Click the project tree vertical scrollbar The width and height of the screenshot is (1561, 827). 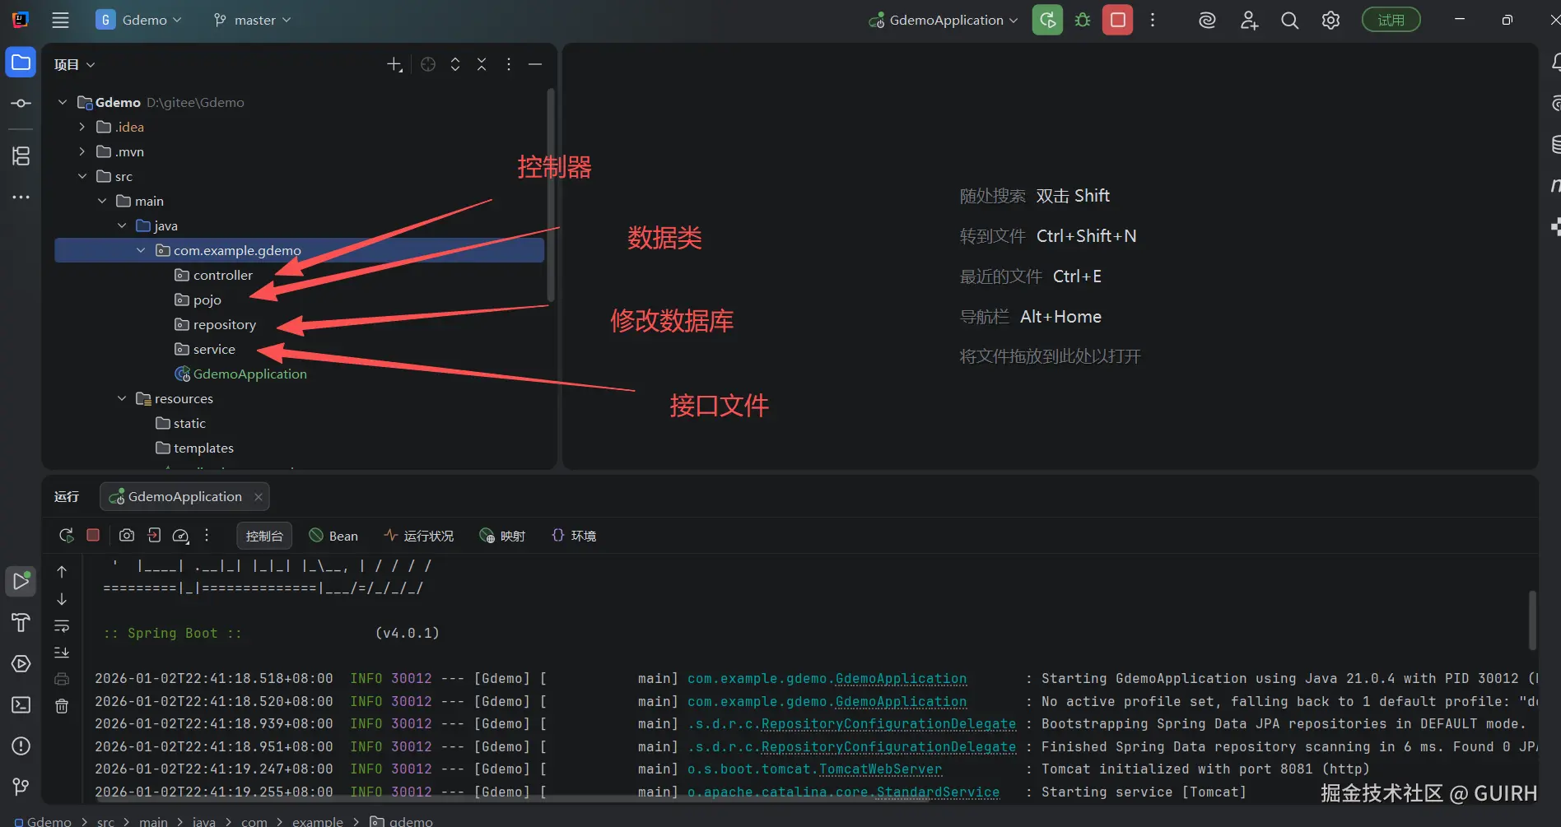click(550, 196)
